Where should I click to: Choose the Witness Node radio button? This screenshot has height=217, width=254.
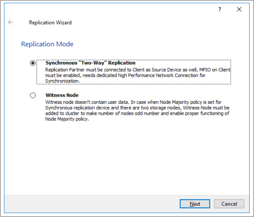[33, 95]
